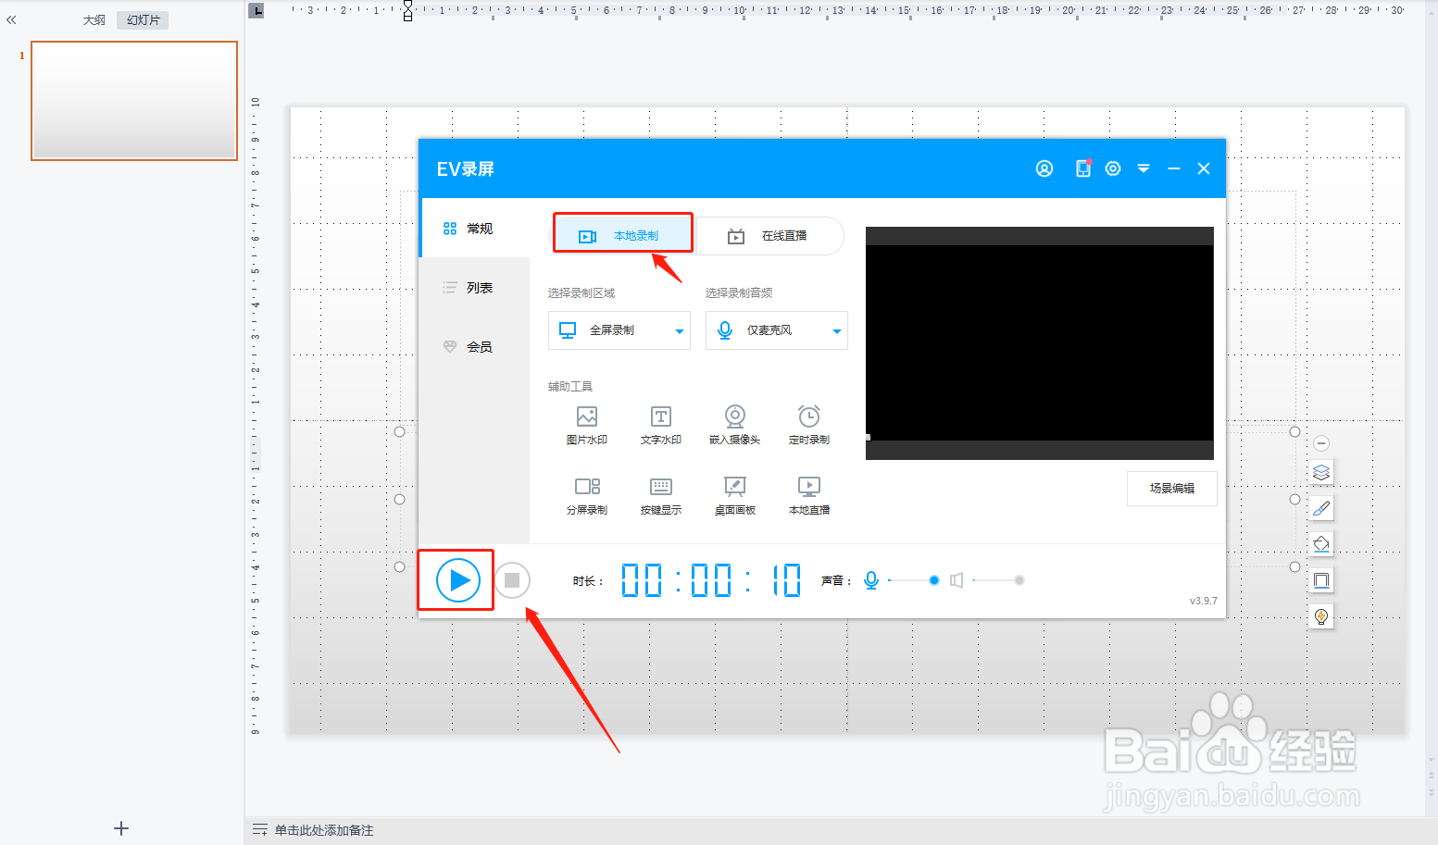Choose the 在线直播 mode tab
1438x845 pixels.
pyautogui.click(x=769, y=236)
